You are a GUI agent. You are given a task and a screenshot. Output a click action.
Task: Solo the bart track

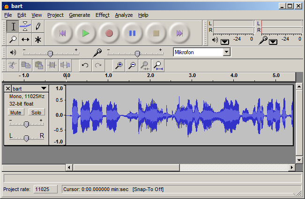(37, 112)
